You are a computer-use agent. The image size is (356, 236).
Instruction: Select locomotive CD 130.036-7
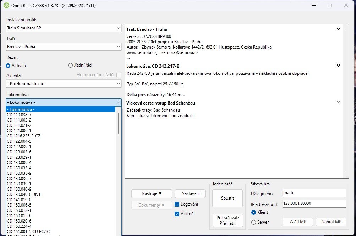point(61,178)
